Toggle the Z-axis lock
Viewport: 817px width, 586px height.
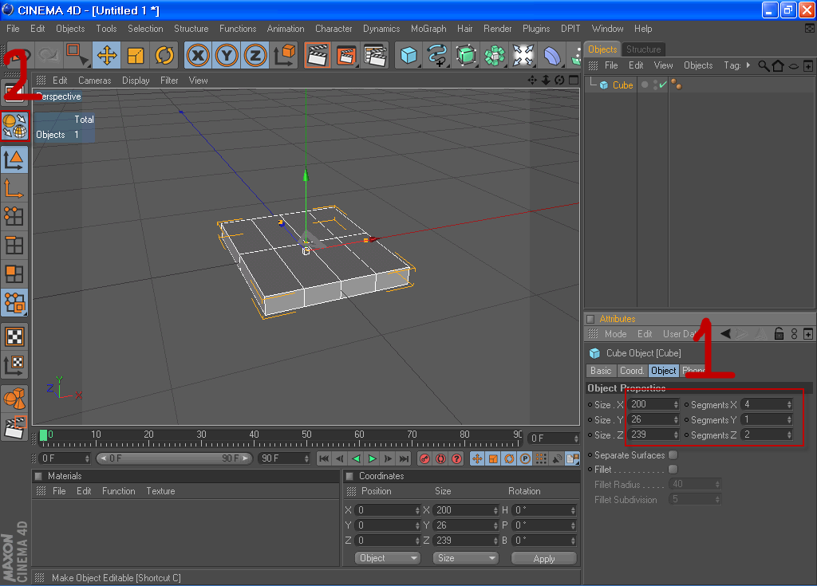click(x=255, y=55)
